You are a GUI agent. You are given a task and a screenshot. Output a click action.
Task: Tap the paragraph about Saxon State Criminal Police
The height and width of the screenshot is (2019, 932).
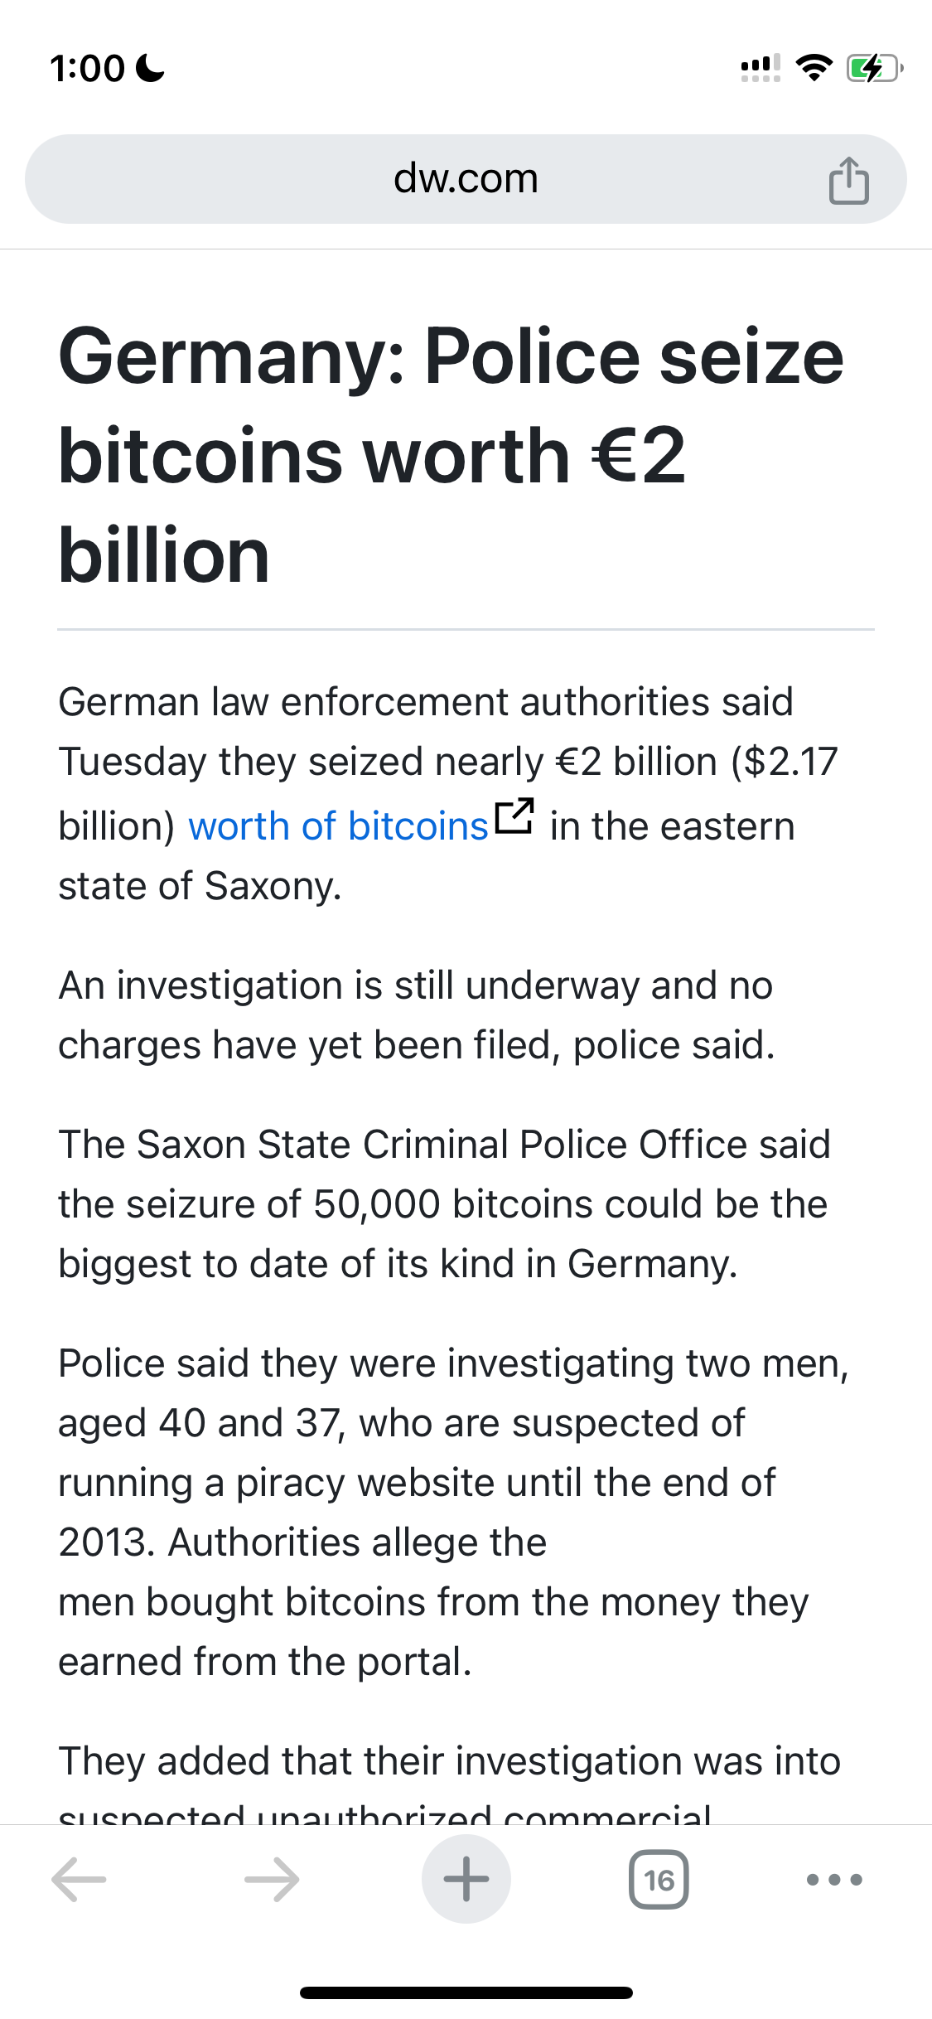pos(444,1204)
